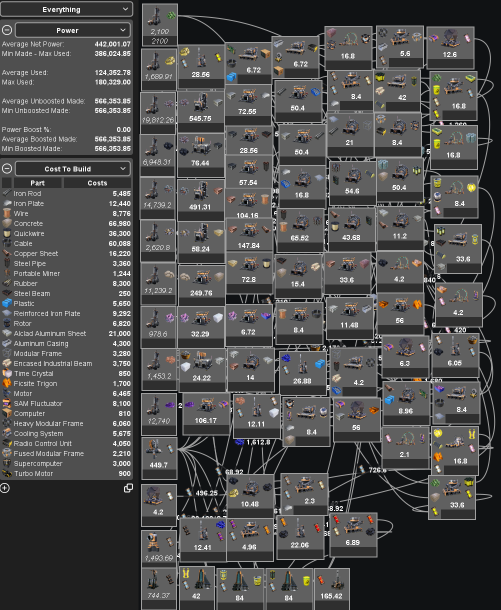
Task: Click the Rubber icon in cost list
Action: (x=7, y=283)
